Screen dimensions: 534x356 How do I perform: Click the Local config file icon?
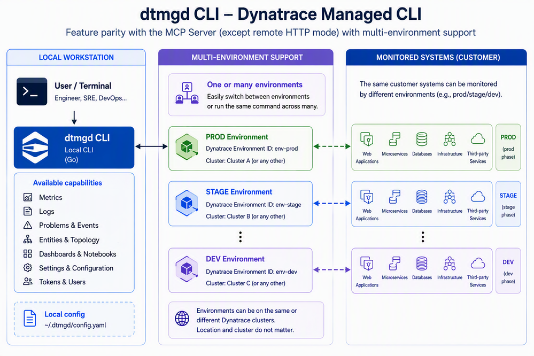point(29,318)
